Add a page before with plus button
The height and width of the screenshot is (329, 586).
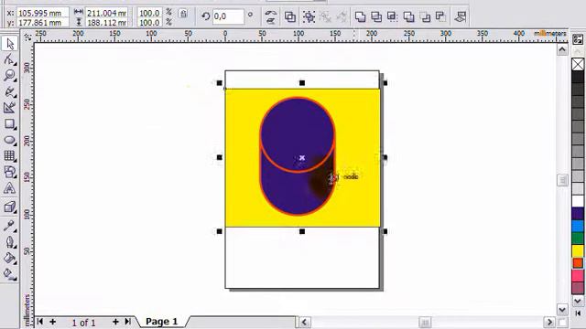pos(53,322)
